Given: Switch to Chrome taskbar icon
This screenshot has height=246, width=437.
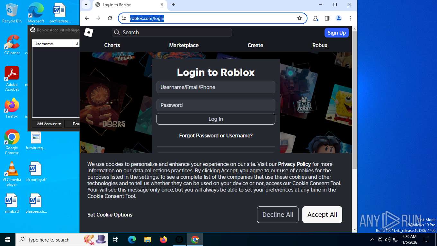Looking at the screenshot, I should (195, 240).
